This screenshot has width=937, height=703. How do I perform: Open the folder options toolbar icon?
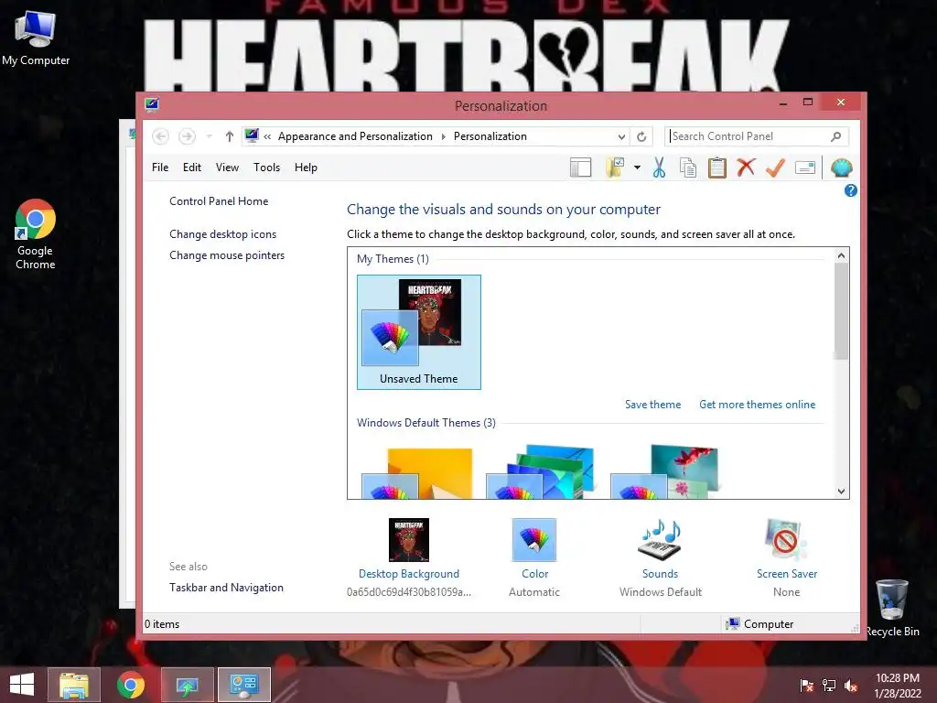pyautogui.click(x=615, y=168)
